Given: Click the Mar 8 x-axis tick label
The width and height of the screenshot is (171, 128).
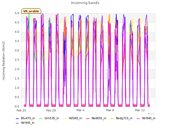Looking at the screenshot, I should [x=110, y=110].
